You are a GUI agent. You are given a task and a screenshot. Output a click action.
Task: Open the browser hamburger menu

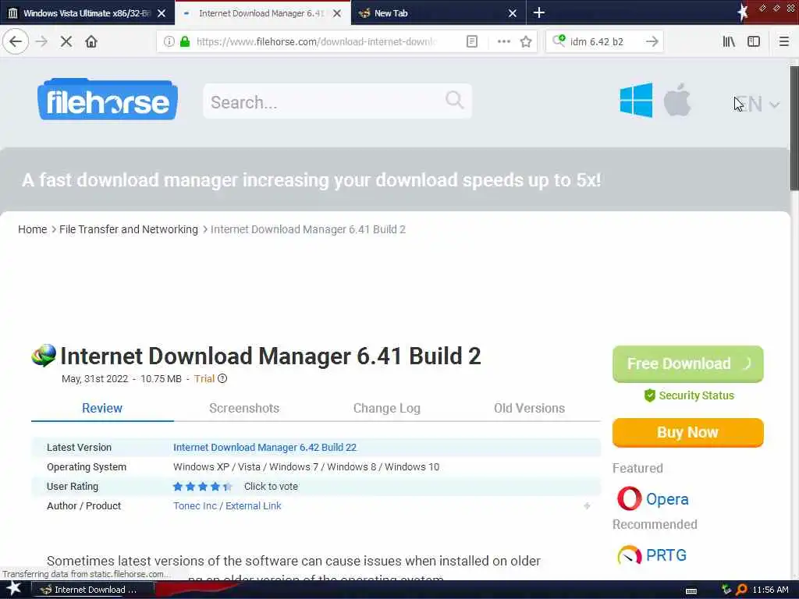point(783,41)
